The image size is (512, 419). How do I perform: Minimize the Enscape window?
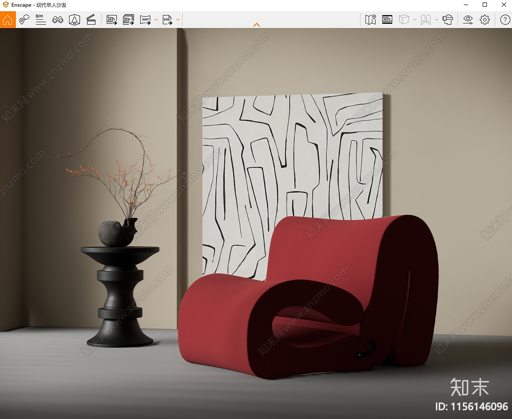coord(466,5)
